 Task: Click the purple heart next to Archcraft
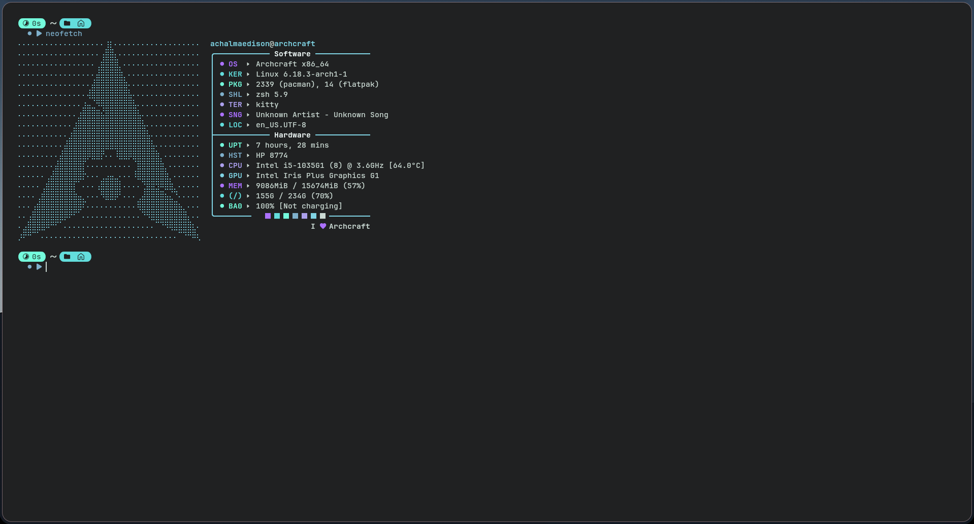pyautogui.click(x=323, y=226)
